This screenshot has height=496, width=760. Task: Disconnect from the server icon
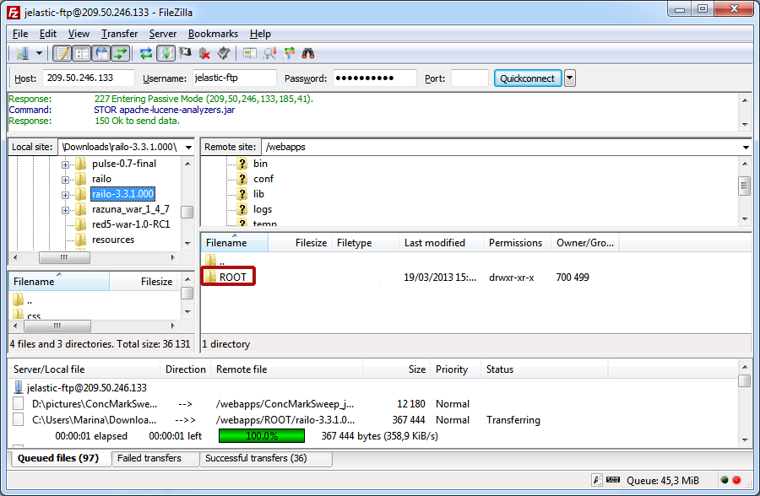(204, 53)
